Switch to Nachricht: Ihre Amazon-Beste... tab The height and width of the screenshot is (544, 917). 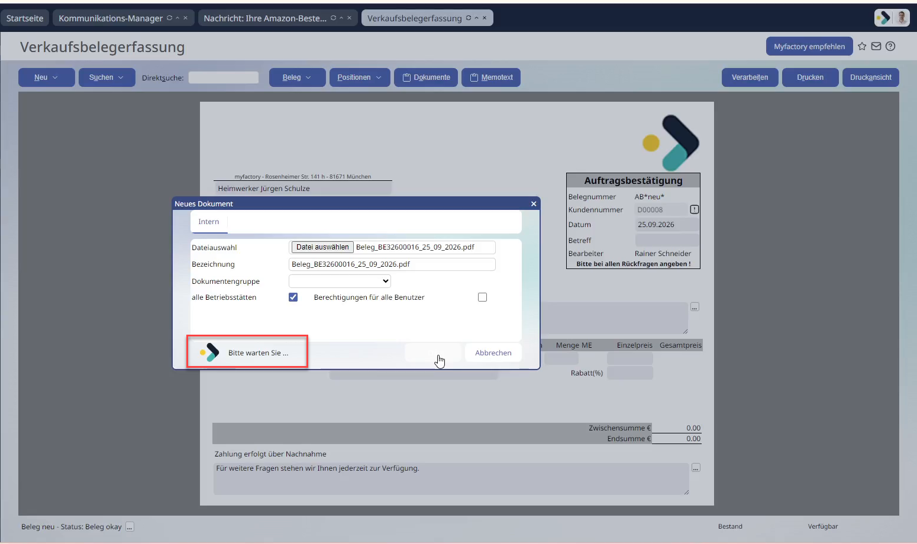point(265,18)
